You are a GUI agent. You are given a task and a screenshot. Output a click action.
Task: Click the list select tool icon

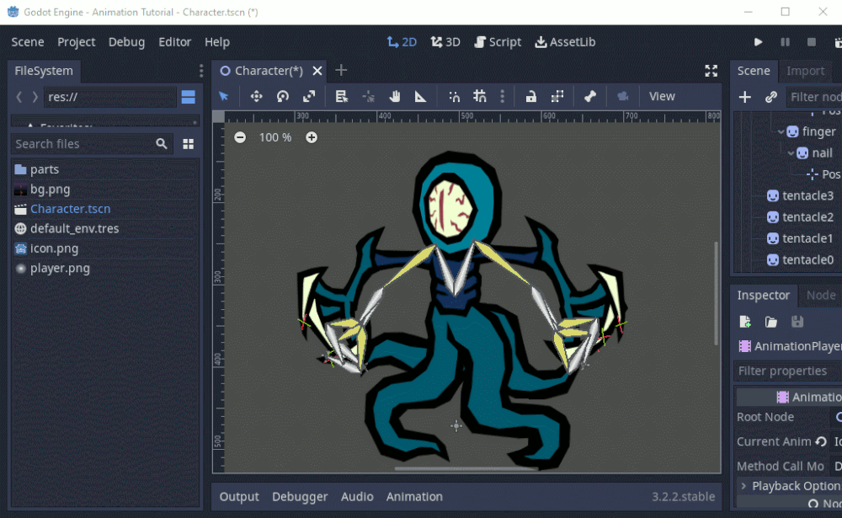[x=342, y=96]
